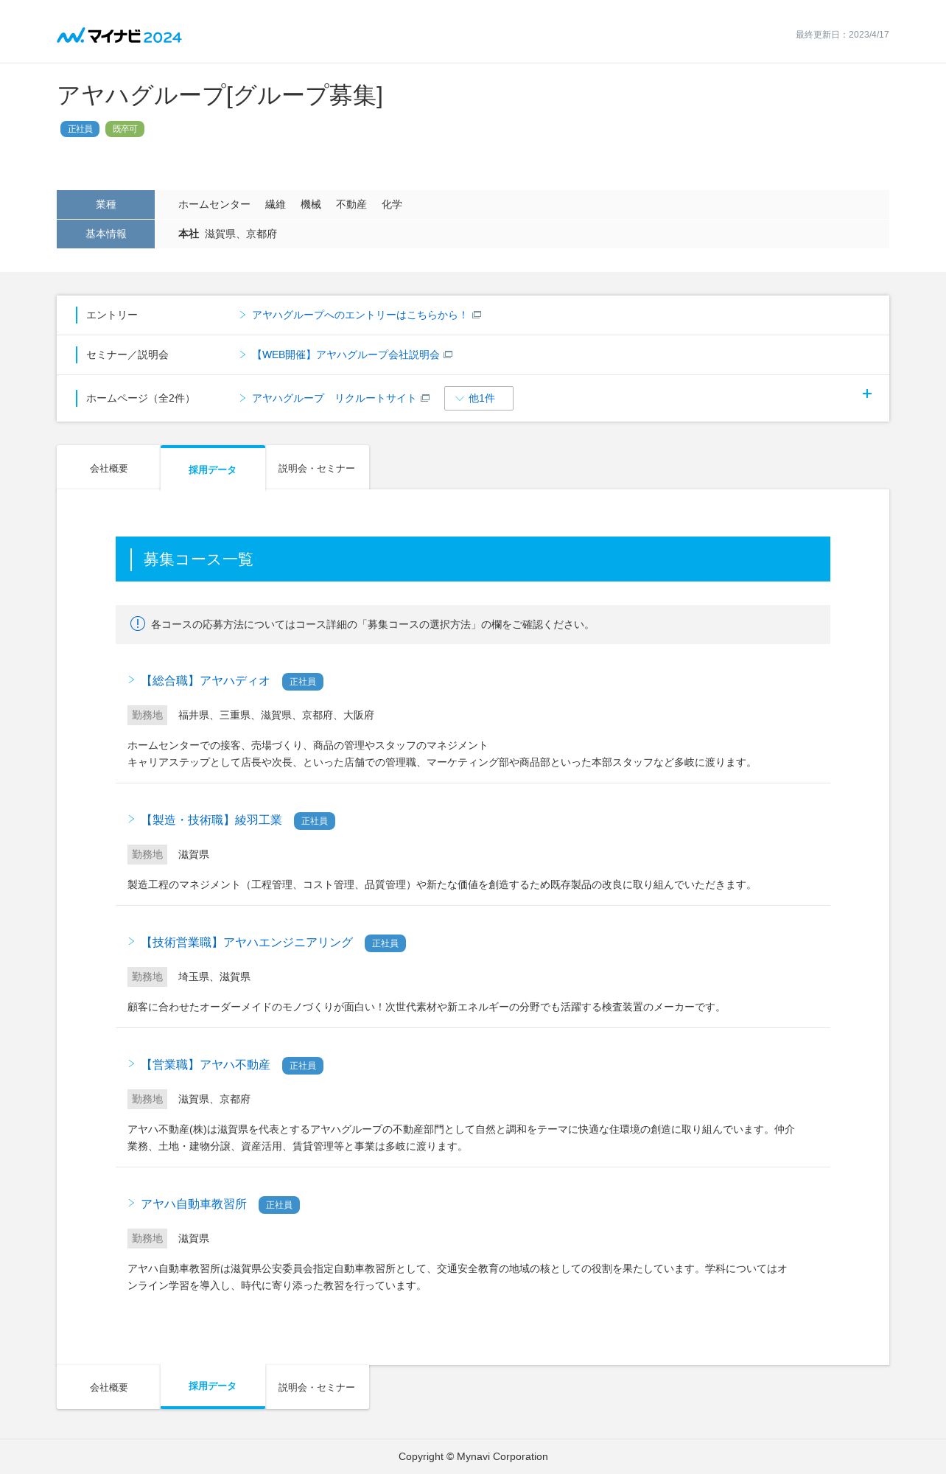The image size is (946, 1474).
Task: Click 福井県、三重県、滋賀県、京都府、大阪府 location text
Action: tap(276, 715)
